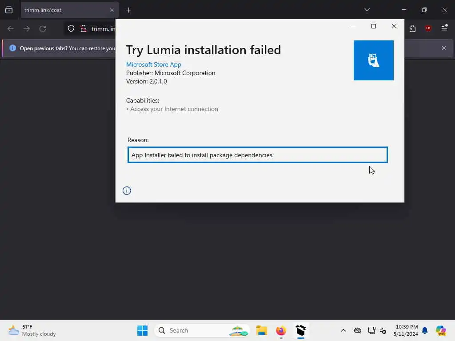Click the tracking protection shield icon

coord(71,29)
